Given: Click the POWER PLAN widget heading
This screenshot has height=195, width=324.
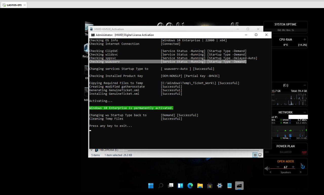Looking at the screenshot, I should [286, 146].
